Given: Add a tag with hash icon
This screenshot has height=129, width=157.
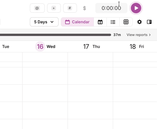Looking at the screenshot, I should 70,8.
